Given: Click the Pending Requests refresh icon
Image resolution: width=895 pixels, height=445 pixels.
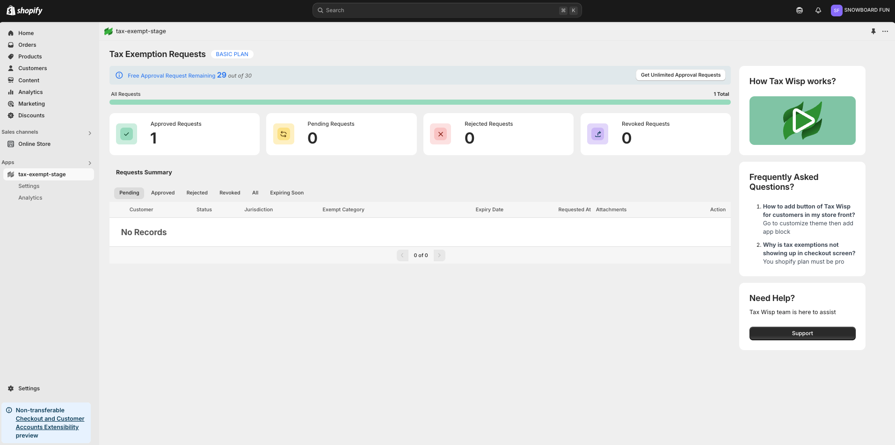Looking at the screenshot, I should coord(284,134).
